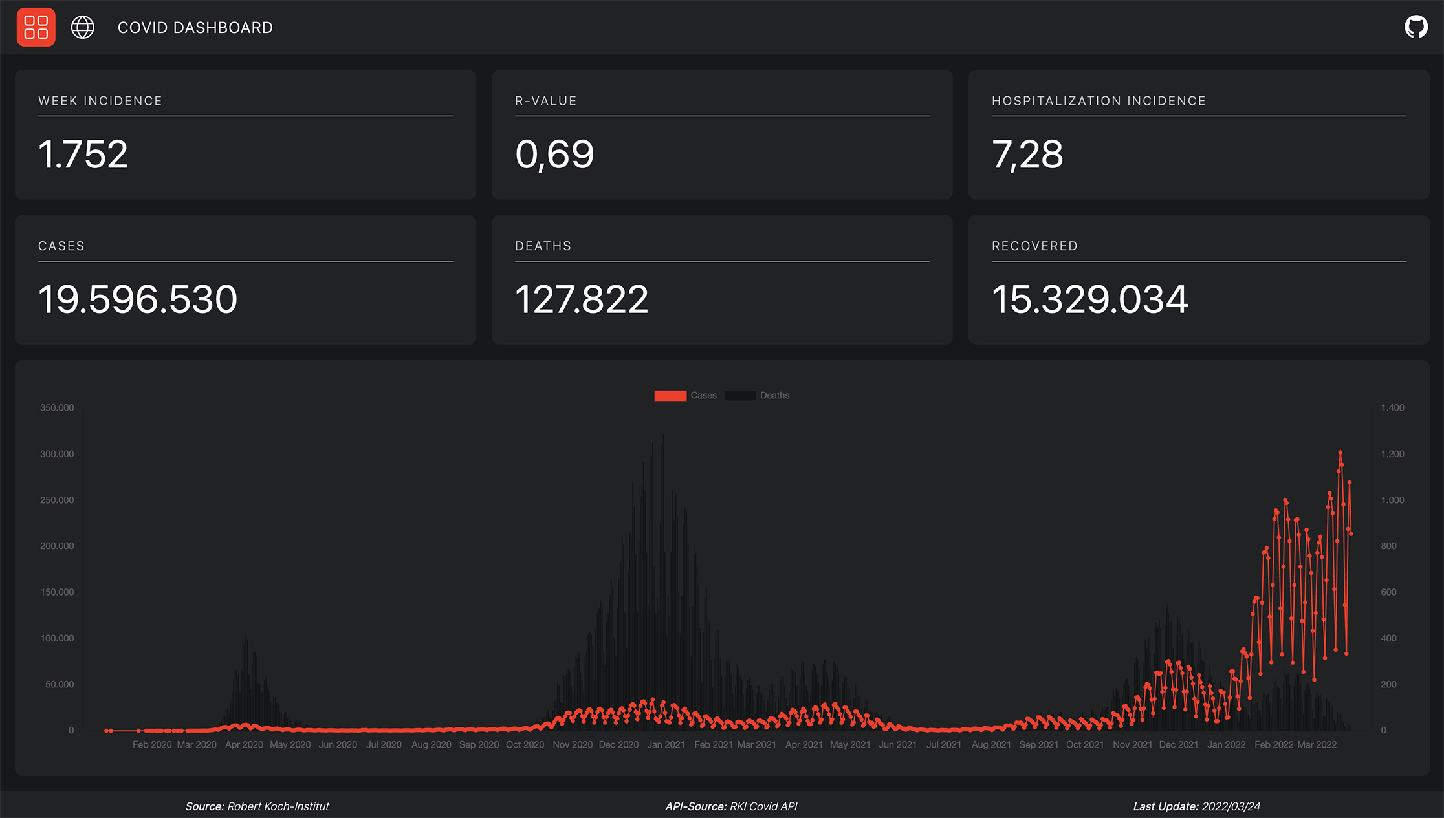Click the 300.000 left axis label
1444x818 pixels.
coord(57,454)
